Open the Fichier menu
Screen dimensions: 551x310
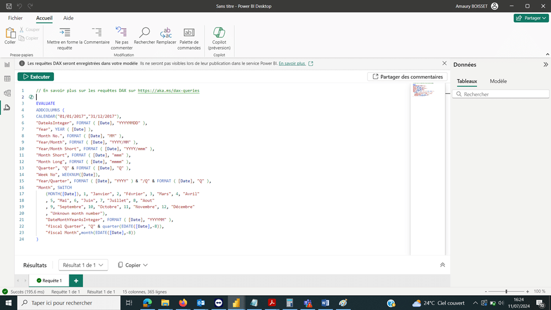click(x=15, y=18)
